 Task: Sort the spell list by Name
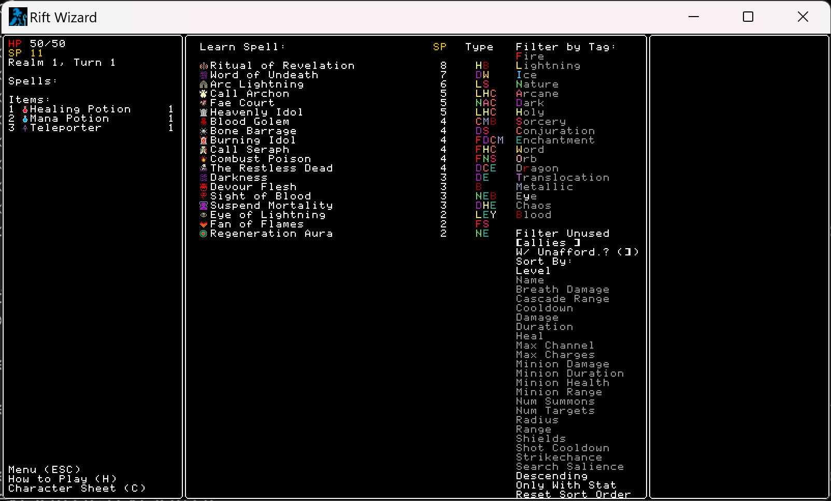pos(529,280)
